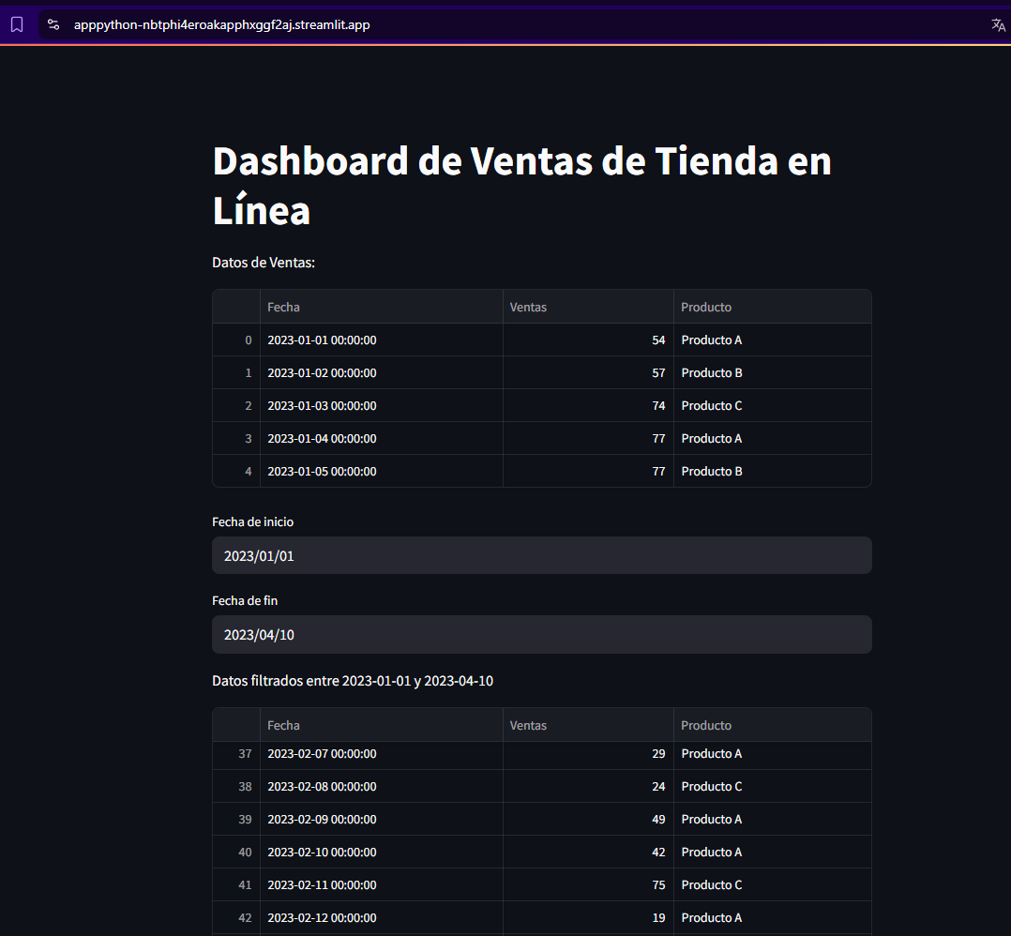Select the streamlit.app address bar URL
1011x936 pixels.
click(x=221, y=24)
